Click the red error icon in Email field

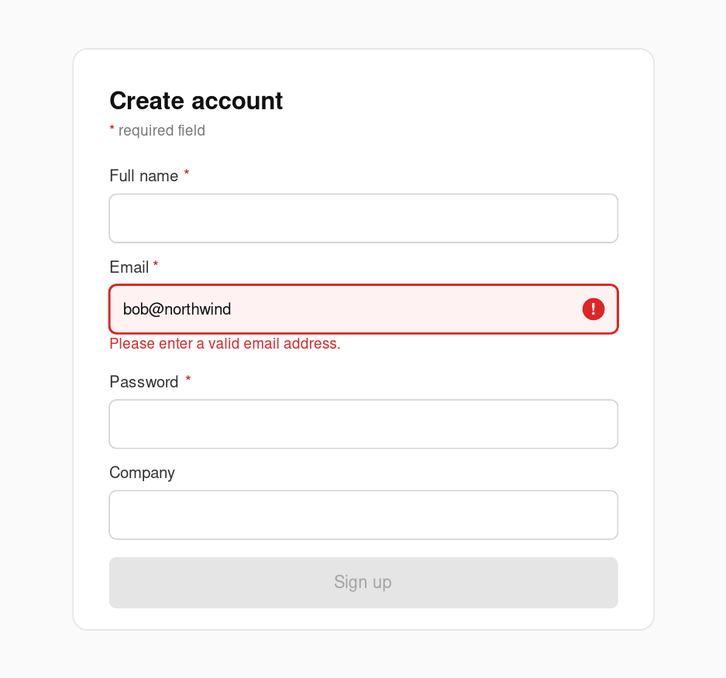[x=594, y=309]
